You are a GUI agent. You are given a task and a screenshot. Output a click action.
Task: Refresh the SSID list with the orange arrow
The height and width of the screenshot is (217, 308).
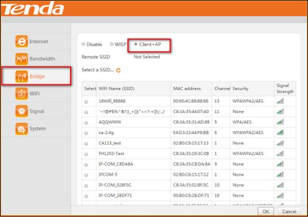pos(118,70)
